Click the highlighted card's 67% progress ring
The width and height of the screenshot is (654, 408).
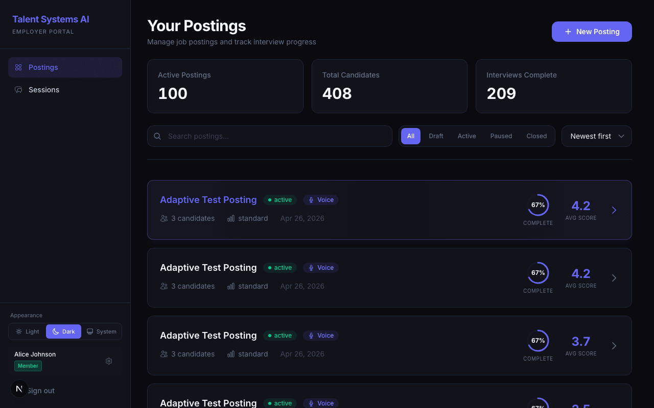(538, 205)
